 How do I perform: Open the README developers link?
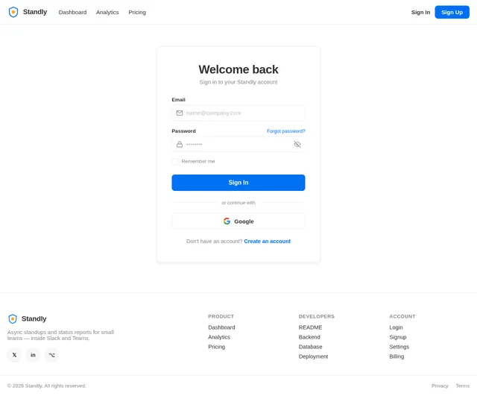(x=310, y=327)
